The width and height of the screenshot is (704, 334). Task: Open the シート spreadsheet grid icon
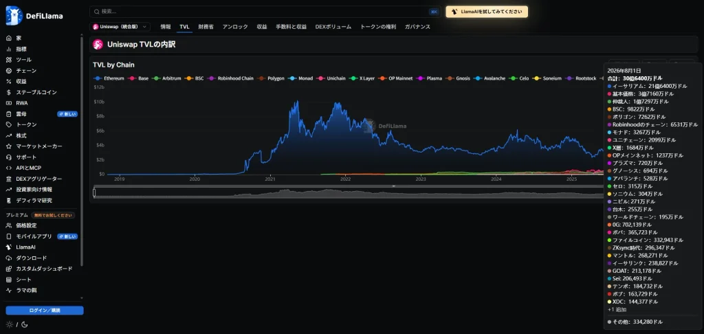coord(8,279)
